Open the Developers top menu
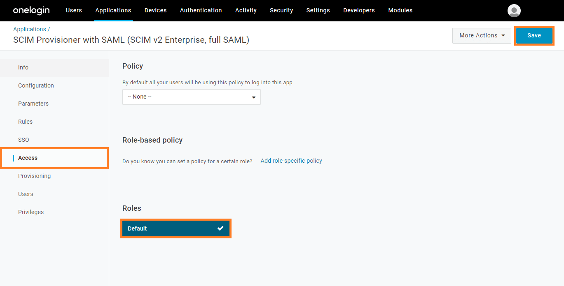Viewport: 564px width, 286px height. pos(359,10)
